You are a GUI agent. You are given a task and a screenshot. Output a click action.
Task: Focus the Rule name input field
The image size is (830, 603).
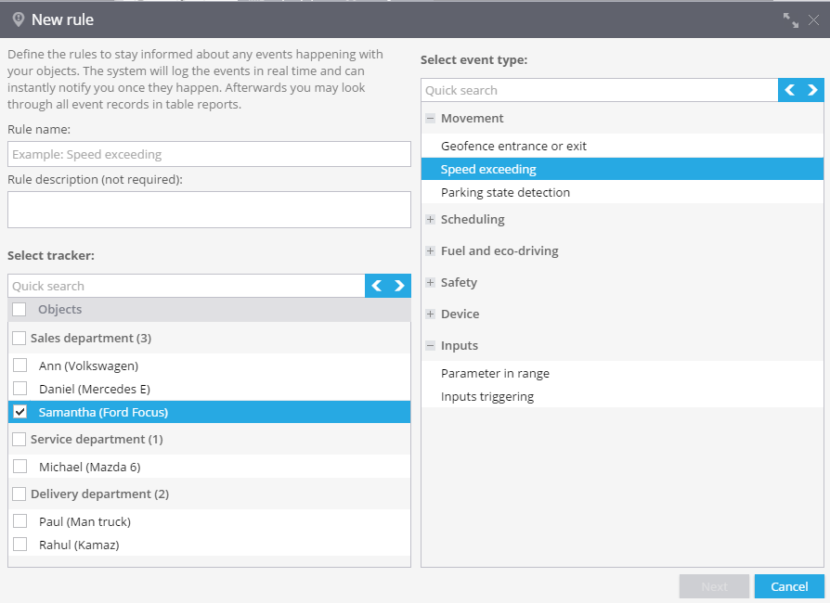coord(209,154)
